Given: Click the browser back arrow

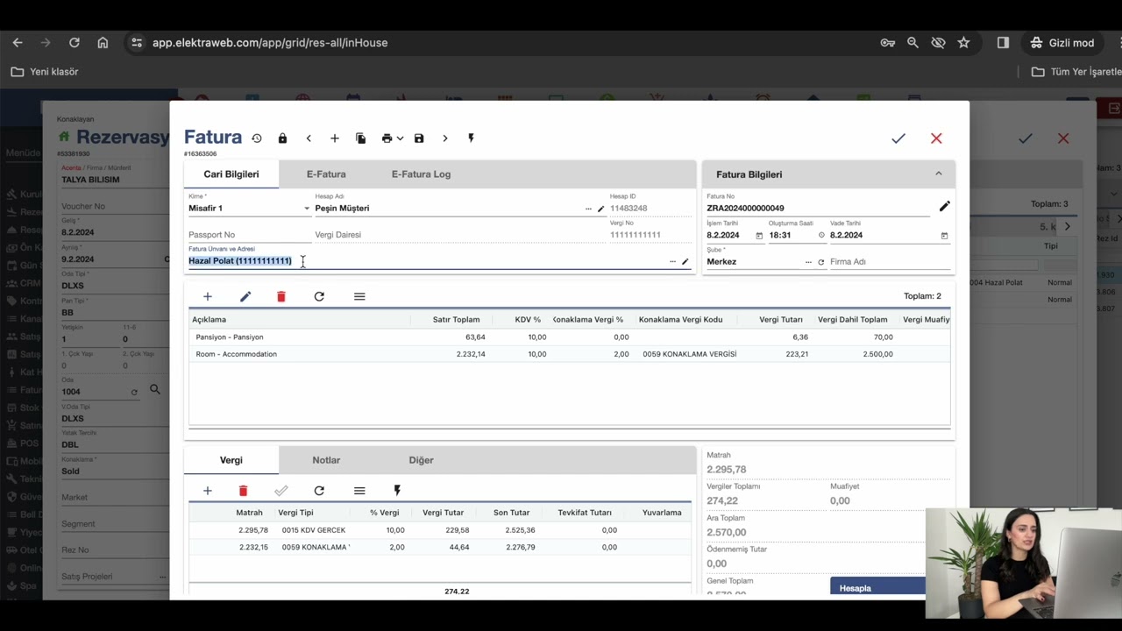Looking at the screenshot, I should [x=18, y=42].
